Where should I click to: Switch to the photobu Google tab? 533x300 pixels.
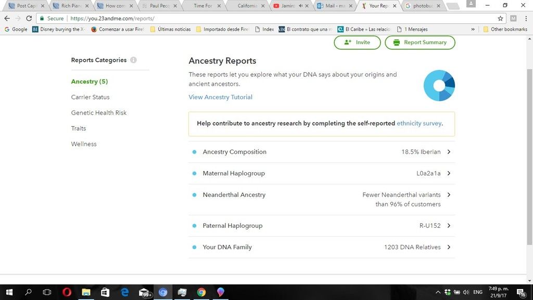coord(423,6)
